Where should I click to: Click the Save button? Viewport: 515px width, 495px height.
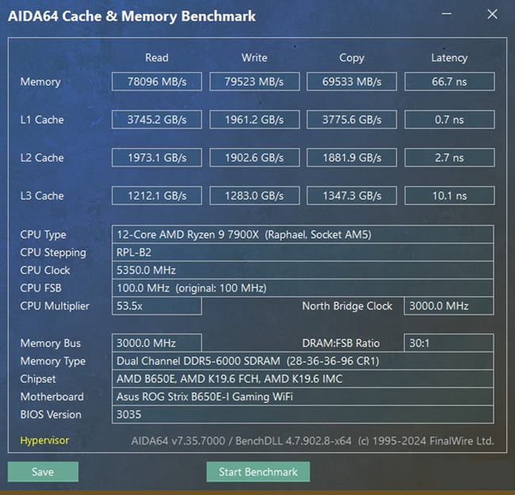pos(43,472)
